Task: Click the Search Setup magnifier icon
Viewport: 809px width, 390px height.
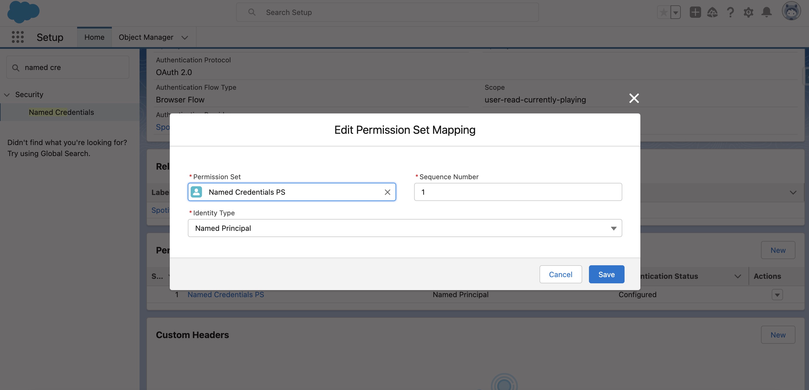Action: point(252,12)
